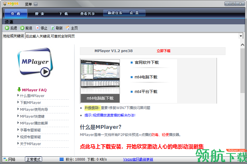Click the 下载: 0 KB/s status text
Image resolution: width=247 pixels, height=164 pixels.
click(97, 159)
